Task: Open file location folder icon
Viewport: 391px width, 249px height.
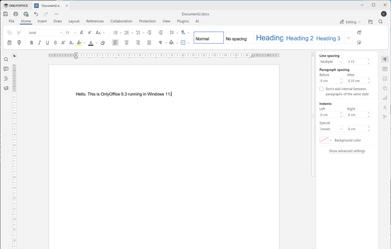Action: (370, 22)
